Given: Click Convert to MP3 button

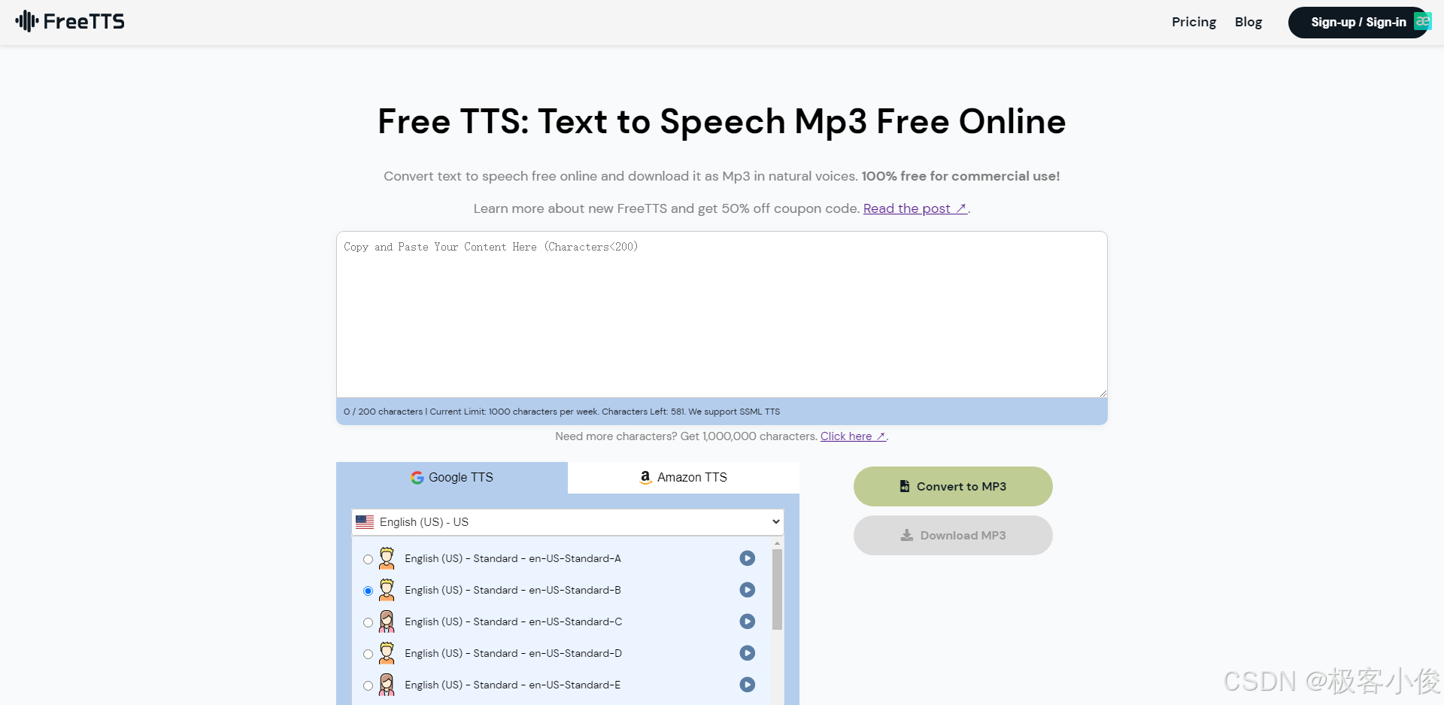Looking at the screenshot, I should pos(953,486).
